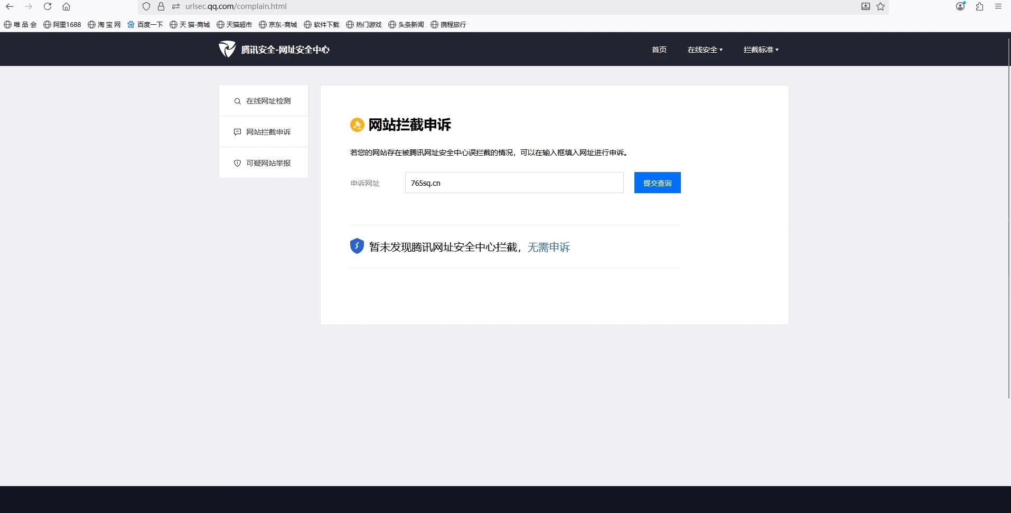Click the browser forward arrow
Image resolution: width=1011 pixels, height=513 pixels.
coord(29,7)
